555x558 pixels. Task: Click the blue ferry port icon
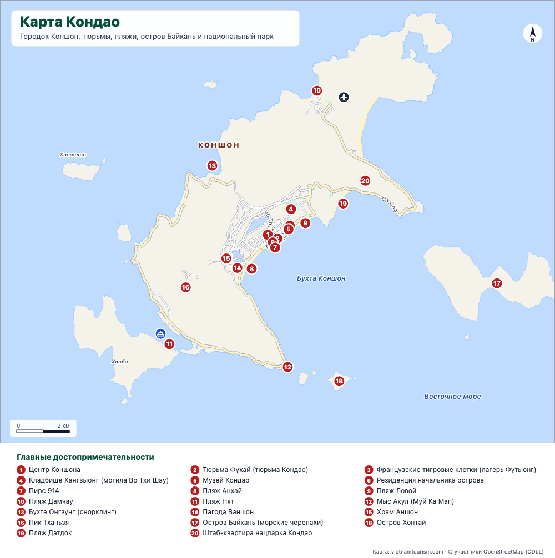tap(160, 334)
